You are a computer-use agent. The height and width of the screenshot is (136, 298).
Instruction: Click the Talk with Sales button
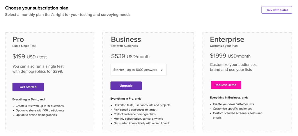tap(277, 10)
